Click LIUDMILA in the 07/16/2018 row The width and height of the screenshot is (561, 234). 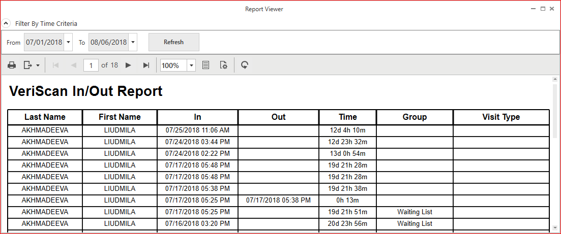coord(120,224)
